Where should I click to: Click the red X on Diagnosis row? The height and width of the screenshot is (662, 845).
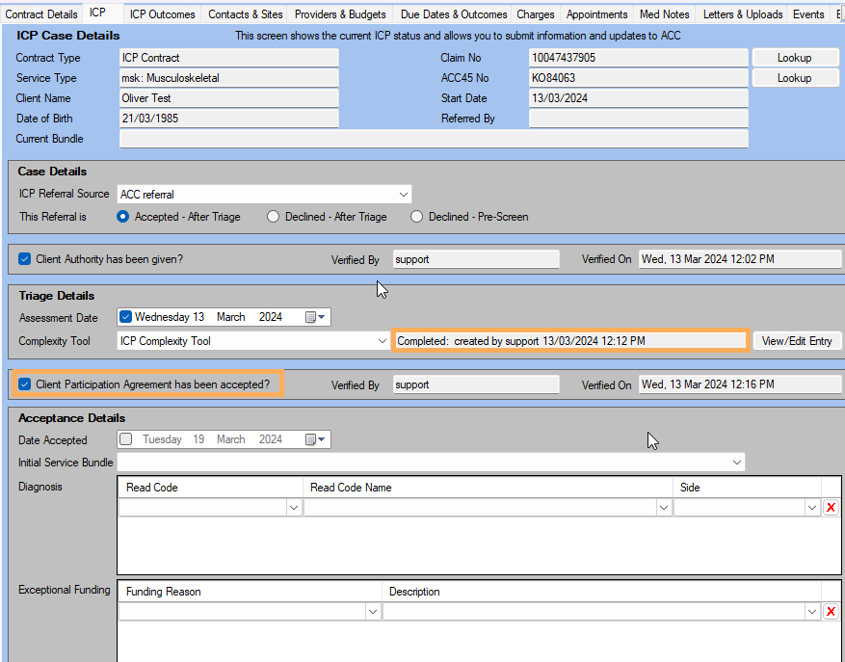pyautogui.click(x=831, y=508)
